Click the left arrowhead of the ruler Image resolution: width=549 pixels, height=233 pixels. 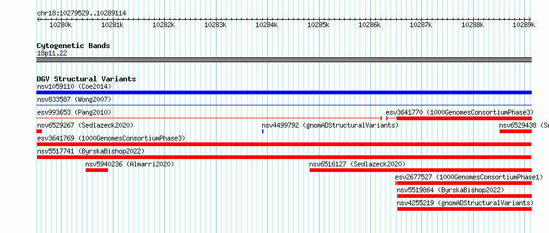coord(38,20)
